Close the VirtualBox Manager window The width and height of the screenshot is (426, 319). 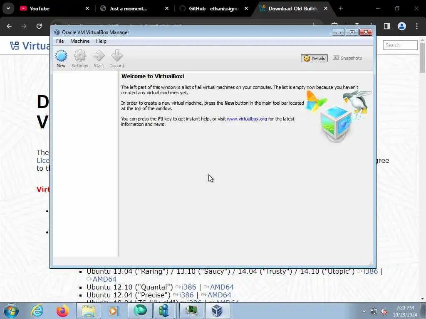[x=366, y=32]
